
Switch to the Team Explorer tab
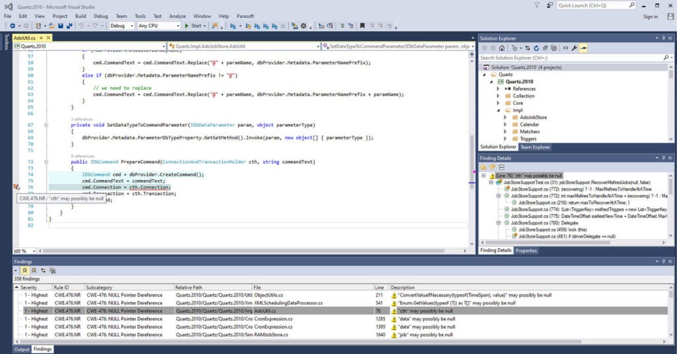(535, 147)
